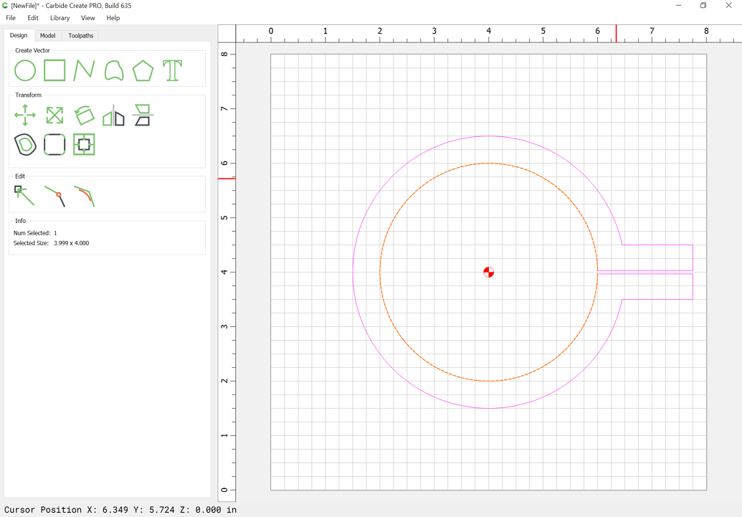
Task: Open the View menu
Action: coord(87,18)
